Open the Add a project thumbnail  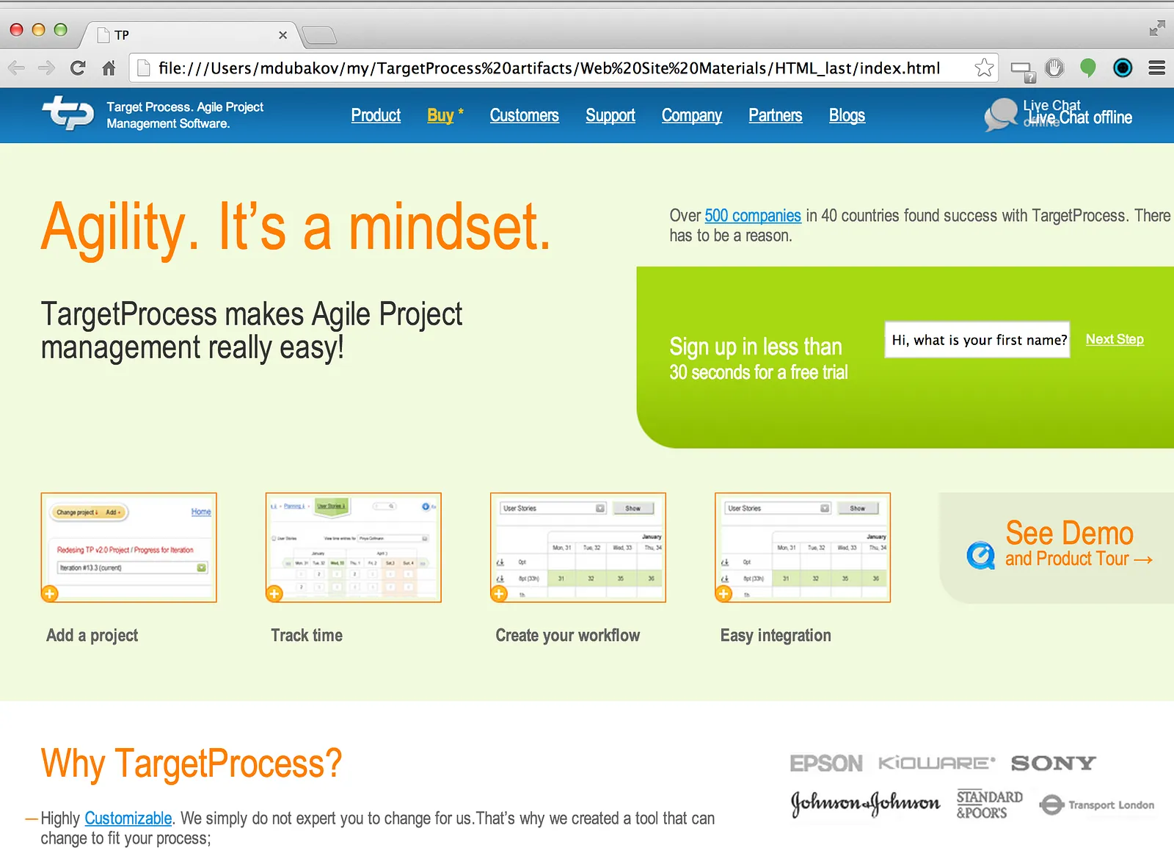click(x=129, y=548)
